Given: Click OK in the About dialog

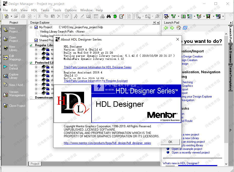Looking at the screenshot, I should coord(170,142).
